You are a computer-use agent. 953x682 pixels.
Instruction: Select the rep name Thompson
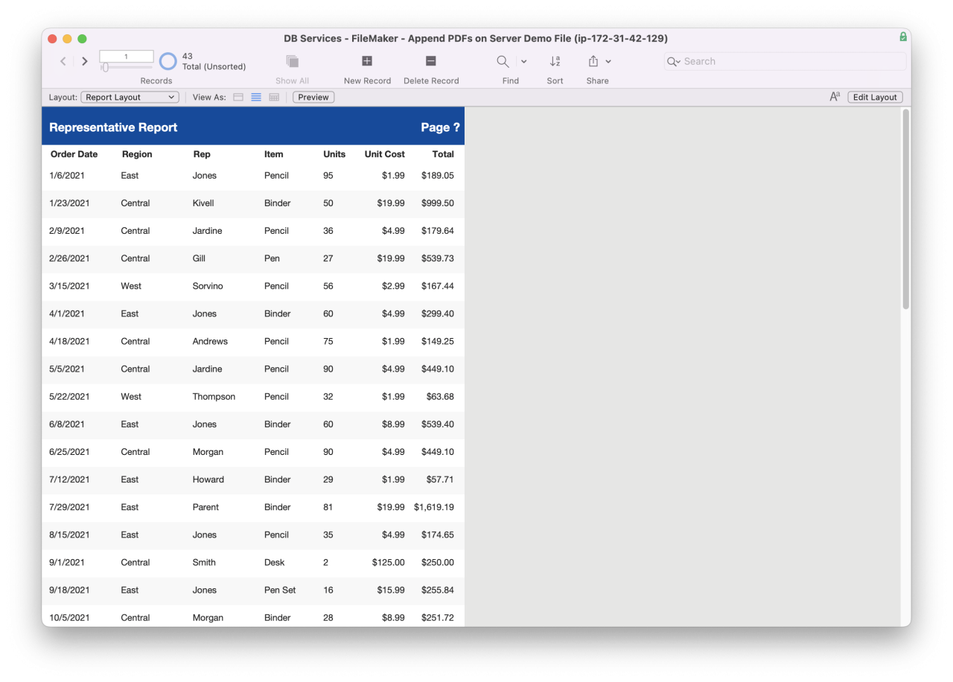coord(214,396)
